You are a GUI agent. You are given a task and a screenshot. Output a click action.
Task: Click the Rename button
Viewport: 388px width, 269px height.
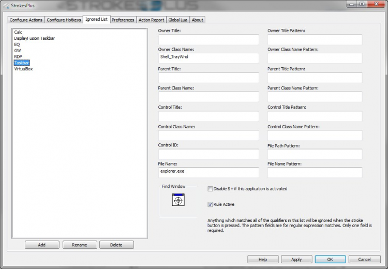tap(80, 245)
